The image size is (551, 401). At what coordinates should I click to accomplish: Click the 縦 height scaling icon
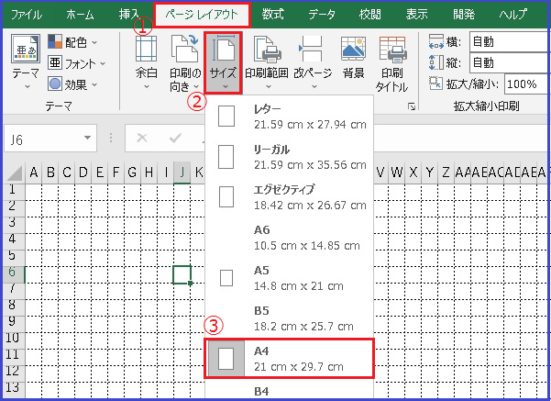point(436,63)
